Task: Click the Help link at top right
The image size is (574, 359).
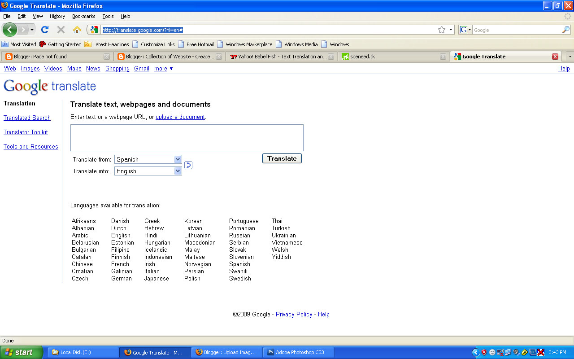Action: [x=564, y=69]
